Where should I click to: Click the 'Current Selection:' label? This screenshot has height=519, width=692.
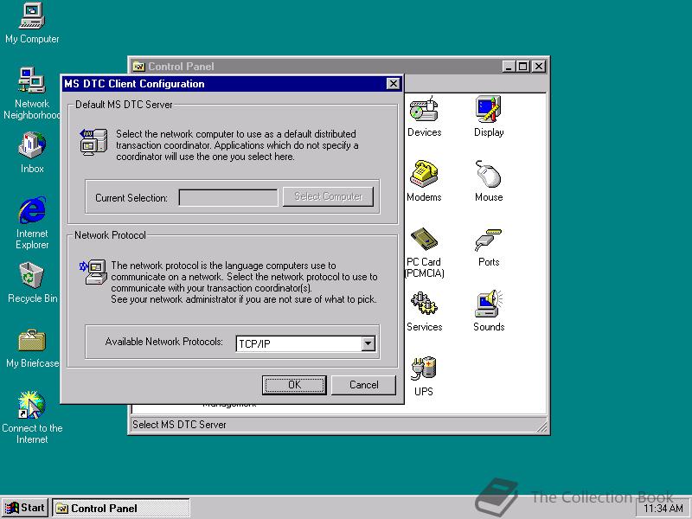tap(131, 198)
